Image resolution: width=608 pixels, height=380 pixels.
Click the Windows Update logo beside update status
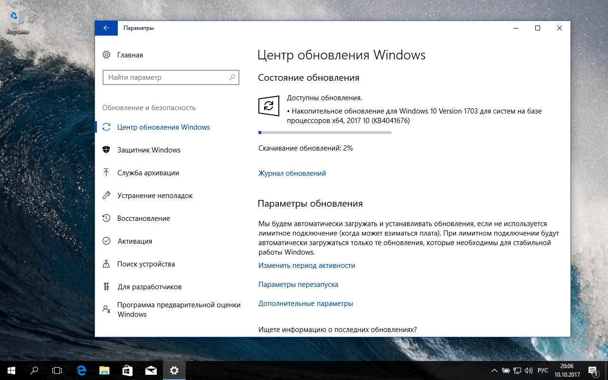click(x=269, y=105)
